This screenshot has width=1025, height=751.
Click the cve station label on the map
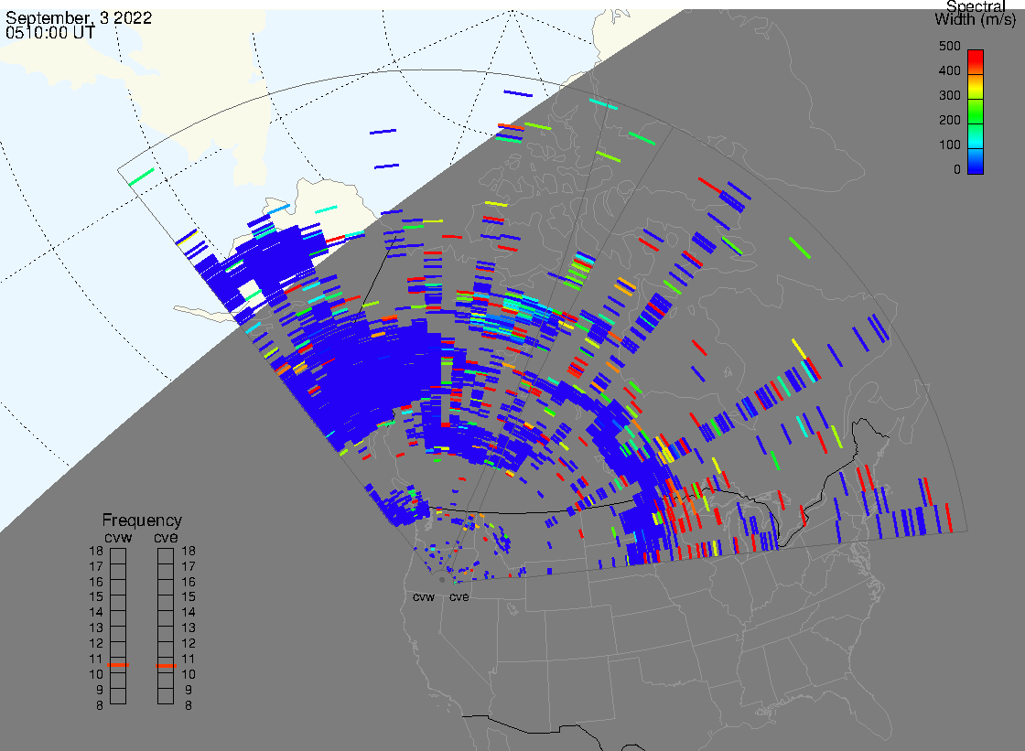click(459, 597)
